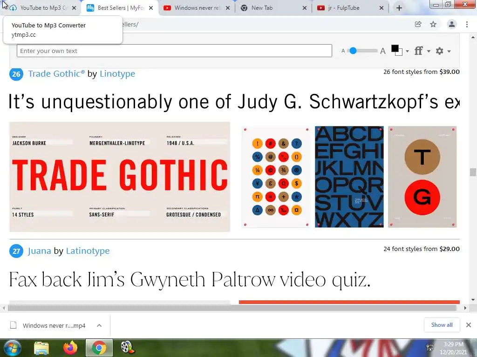Open a new browser tab
477x357 pixels.
[x=399, y=8]
